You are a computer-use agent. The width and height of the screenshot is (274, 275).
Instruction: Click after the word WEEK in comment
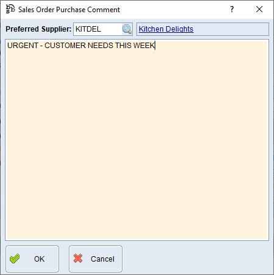coord(156,46)
